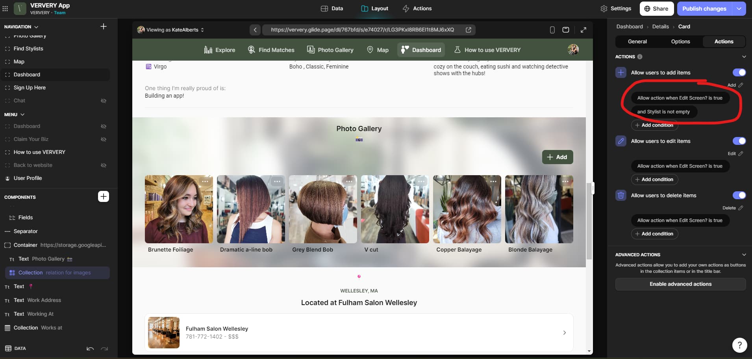752x359 pixels.
Task: Open the DATA panel at bottom left
Action: click(16, 348)
